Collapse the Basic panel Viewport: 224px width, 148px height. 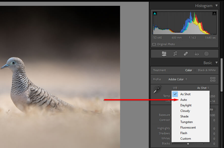tap(216, 63)
